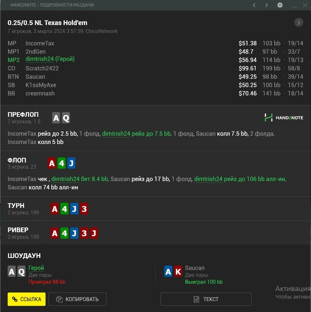Click stats value 58/8
Viewport: 311px width, 312px height.
(x=294, y=68)
